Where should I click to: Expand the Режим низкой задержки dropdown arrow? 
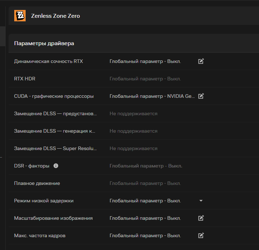click(201, 201)
